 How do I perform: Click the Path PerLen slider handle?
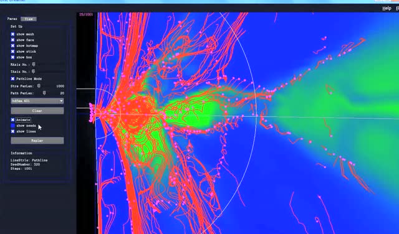click(x=44, y=93)
